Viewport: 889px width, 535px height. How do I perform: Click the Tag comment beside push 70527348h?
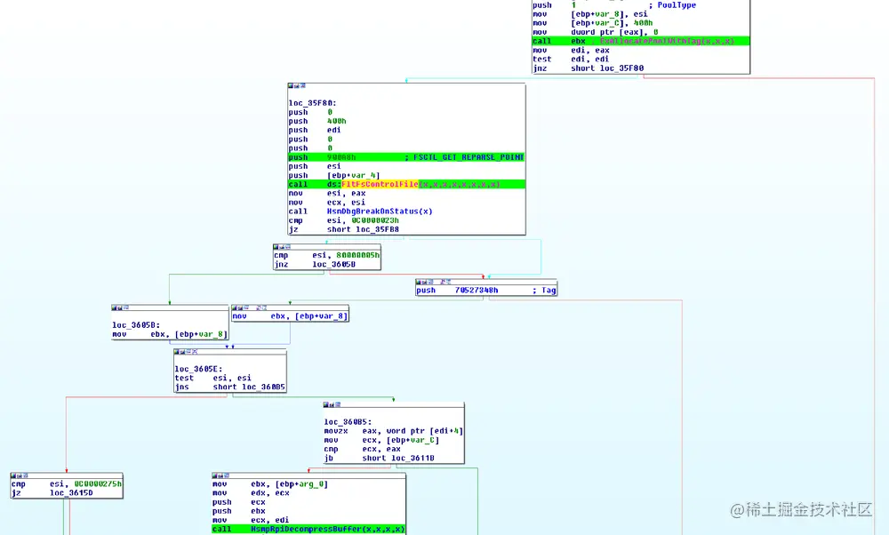point(545,289)
